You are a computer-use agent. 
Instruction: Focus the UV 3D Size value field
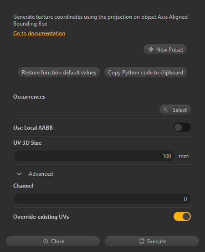click(94, 156)
